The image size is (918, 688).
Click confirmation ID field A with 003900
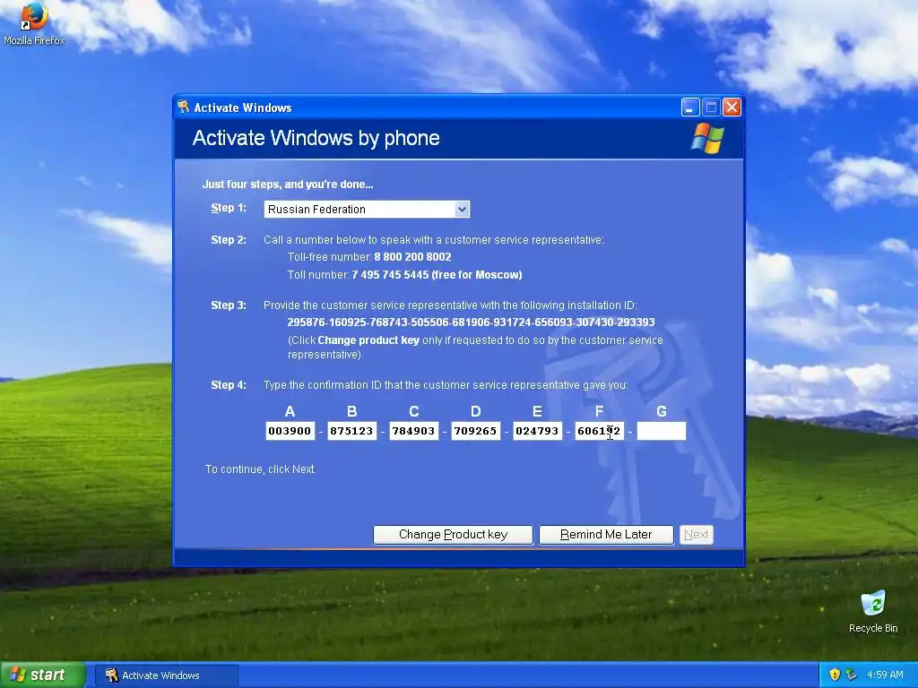click(x=290, y=431)
